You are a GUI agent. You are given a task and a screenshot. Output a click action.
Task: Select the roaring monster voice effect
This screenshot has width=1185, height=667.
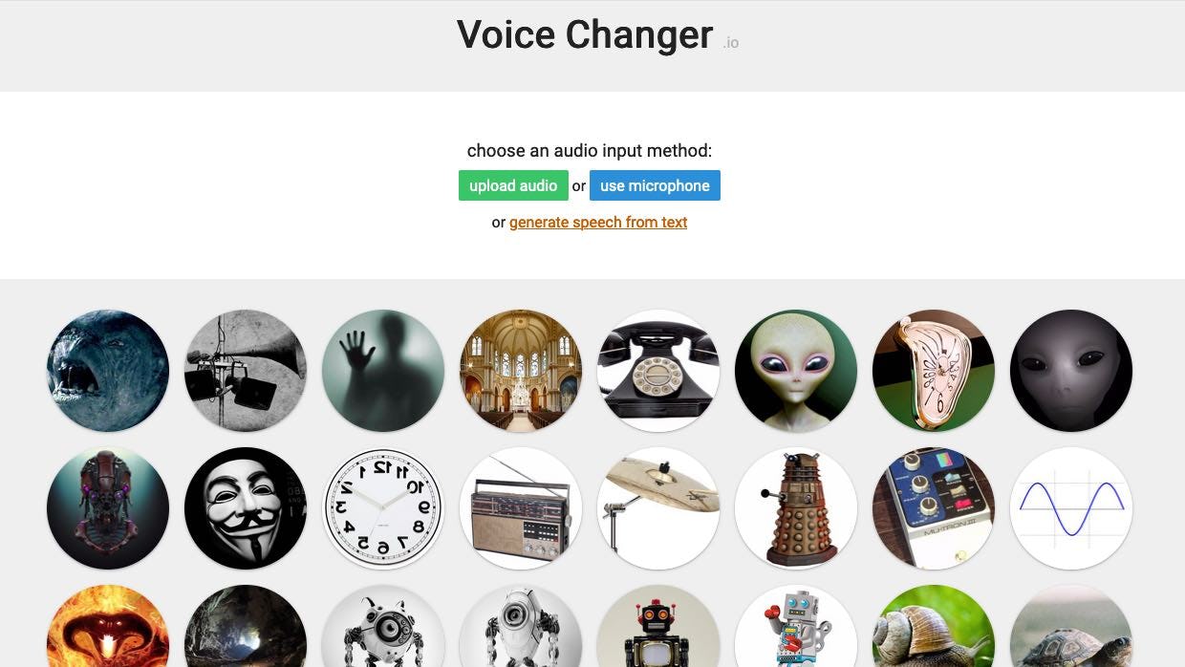(x=108, y=371)
